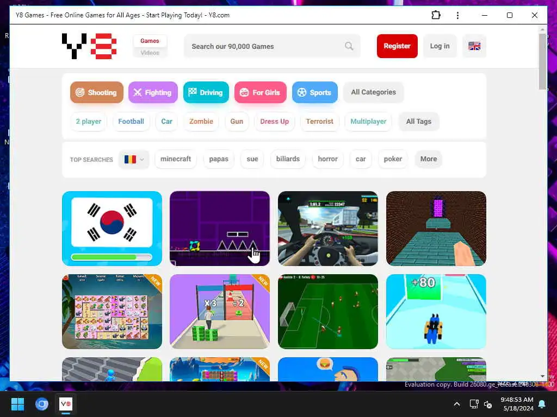Open the Windows Start menu
The image size is (557, 417).
coord(17,404)
